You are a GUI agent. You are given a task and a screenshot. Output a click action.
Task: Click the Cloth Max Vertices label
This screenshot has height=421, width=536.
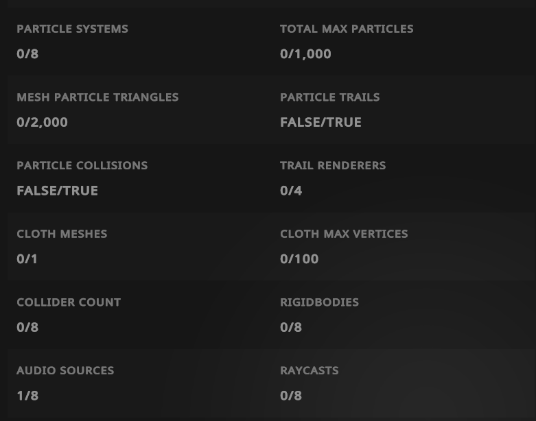pyautogui.click(x=344, y=234)
